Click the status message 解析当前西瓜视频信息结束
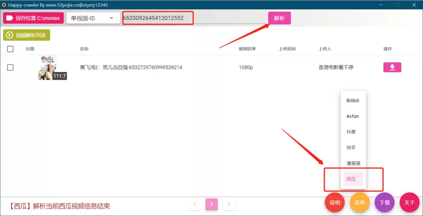423x216 pixels. pyautogui.click(x=72, y=206)
